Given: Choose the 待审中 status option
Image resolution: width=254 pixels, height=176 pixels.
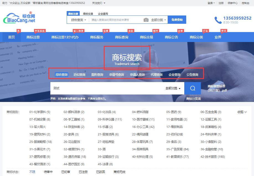Looking at the screenshot, I should pyautogui.click(x=48, y=172).
